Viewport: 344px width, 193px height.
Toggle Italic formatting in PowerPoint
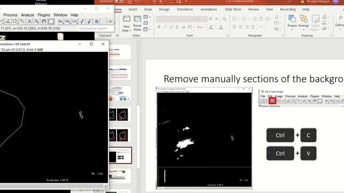pos(165,27)
